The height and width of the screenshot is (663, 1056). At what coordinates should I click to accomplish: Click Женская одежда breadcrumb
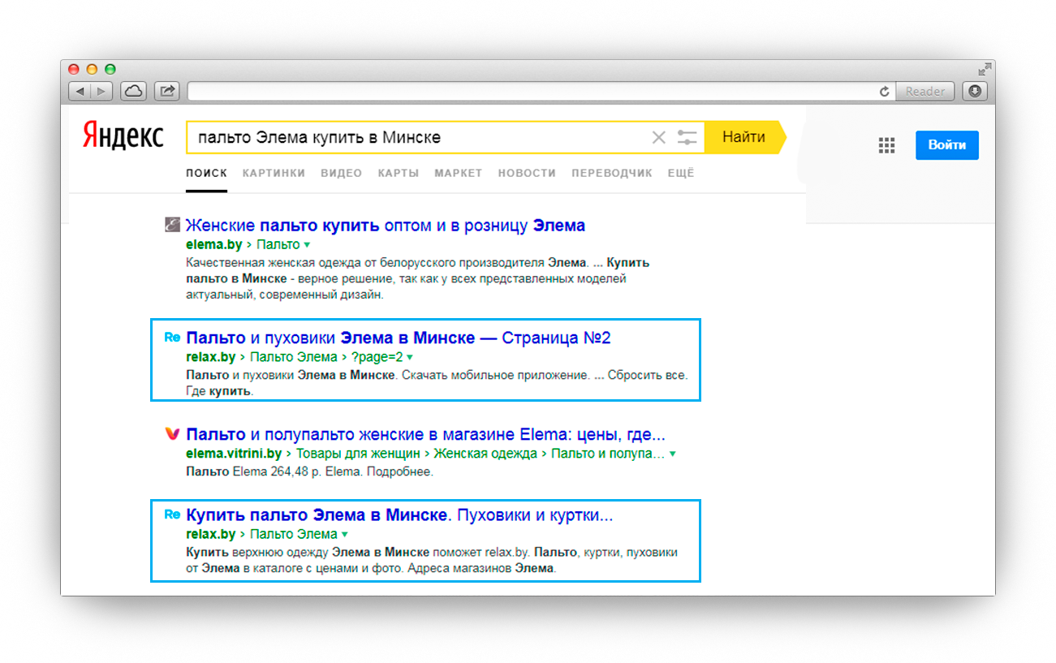point(485,454)
